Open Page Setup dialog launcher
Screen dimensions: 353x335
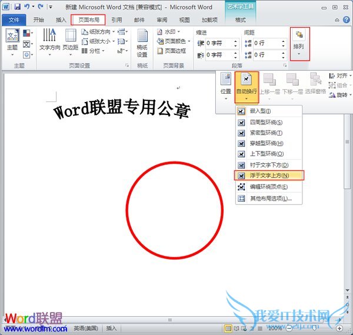tap(127, 65)
